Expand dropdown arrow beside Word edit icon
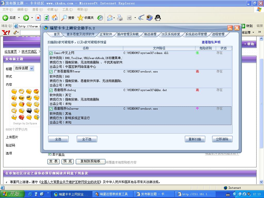 [x=135, y=18]
